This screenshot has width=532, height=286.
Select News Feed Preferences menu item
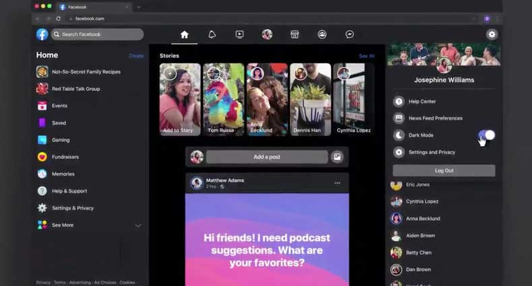click(x=435, y=118)
